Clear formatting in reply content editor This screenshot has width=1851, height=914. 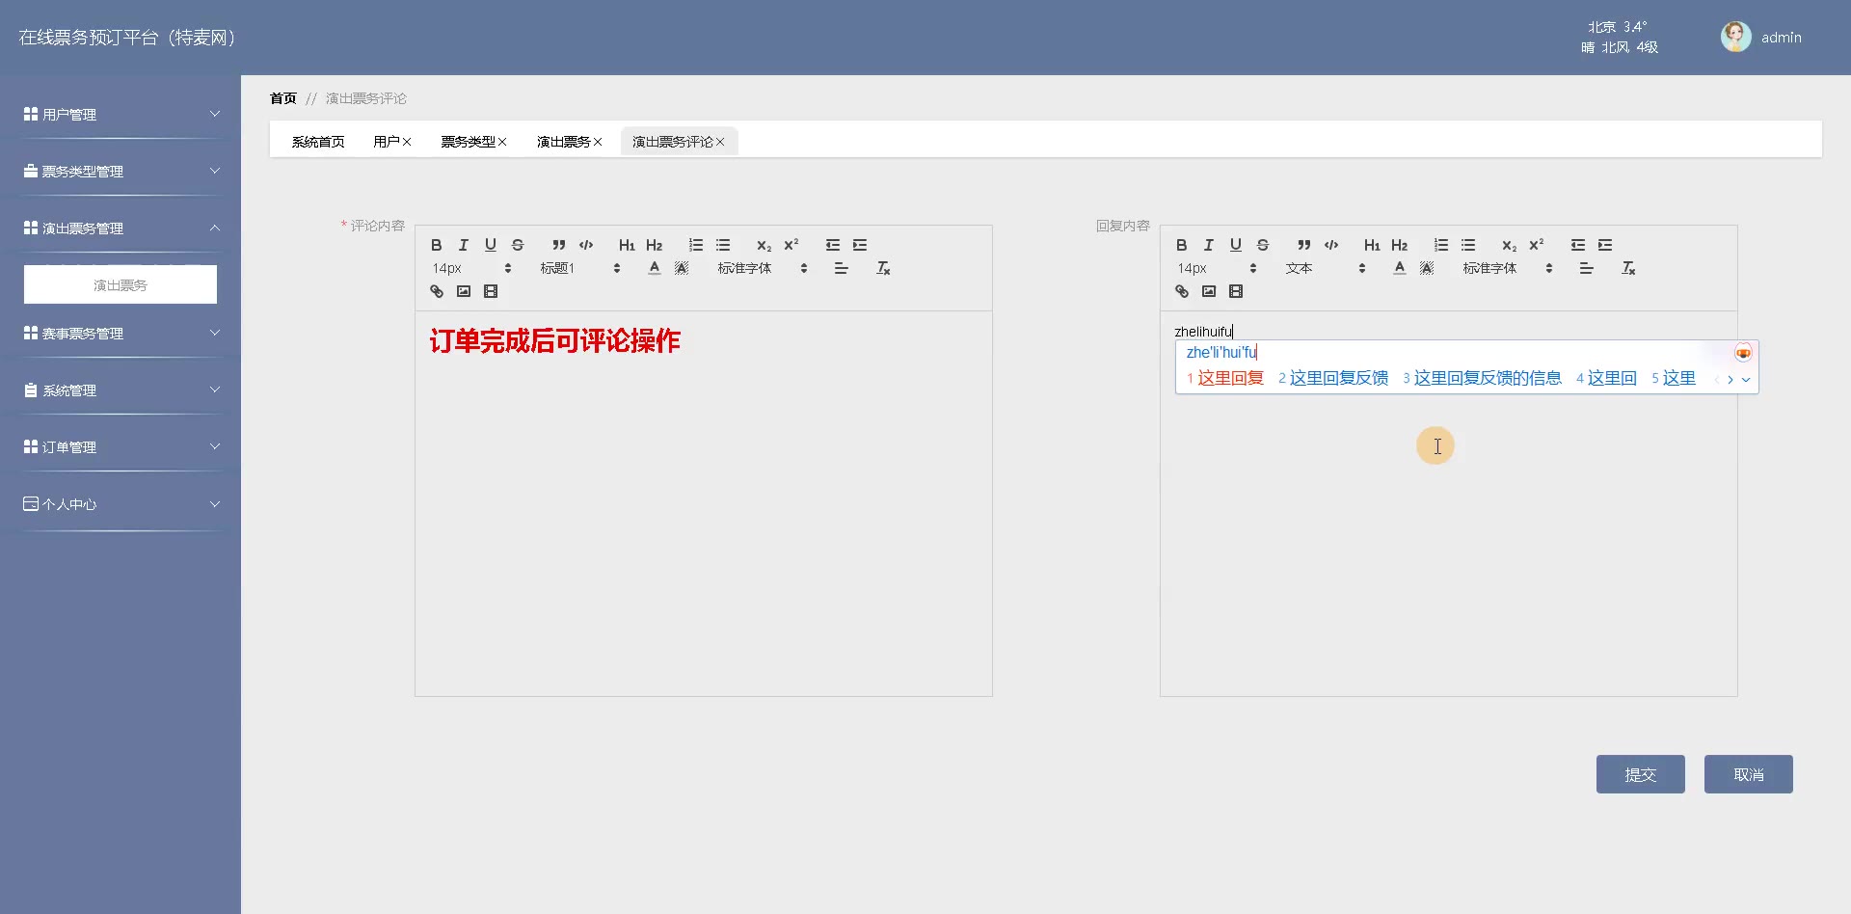(x=1628, y=268)
